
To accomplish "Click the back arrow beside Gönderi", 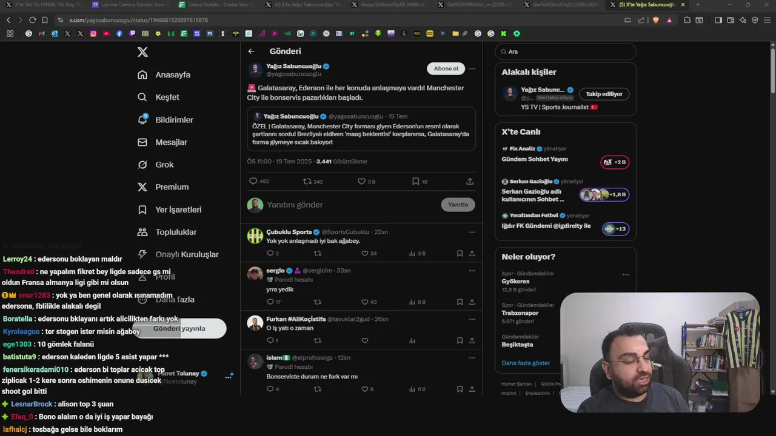I will click(x=252, y=51).
